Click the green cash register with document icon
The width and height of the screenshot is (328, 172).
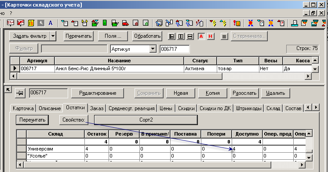115,23
